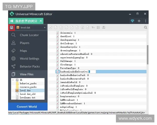Screen dimensions: 157x125
Task: Select View Files in the sidebar
Action: (x=28, y=74)
